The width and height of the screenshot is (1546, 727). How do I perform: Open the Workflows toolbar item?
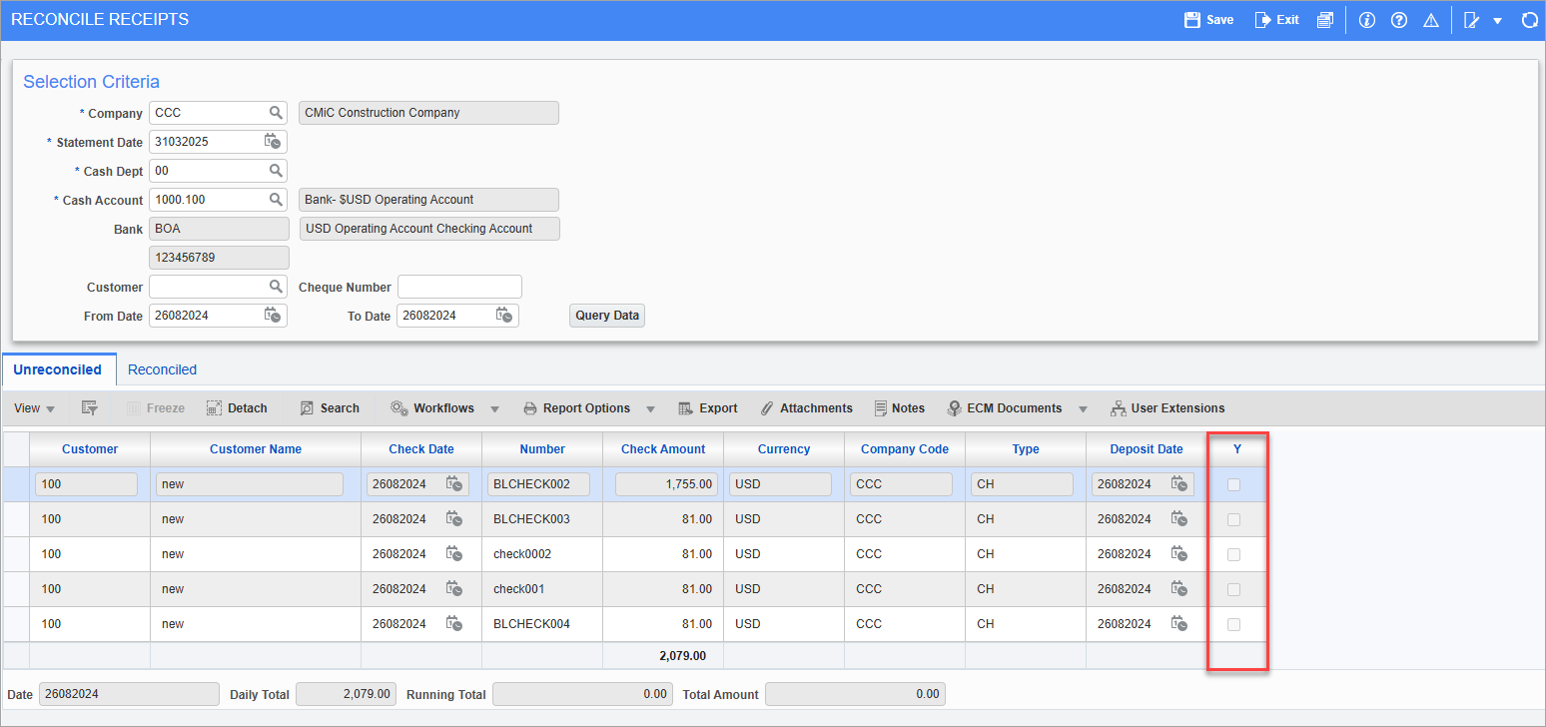point(431,408)
